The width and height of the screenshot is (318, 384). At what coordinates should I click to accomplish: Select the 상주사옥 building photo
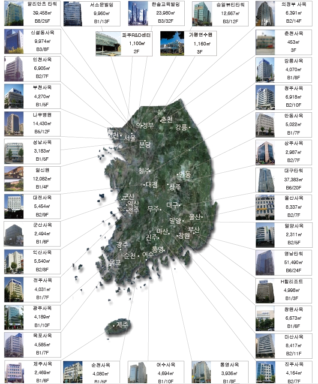tap(265, 153)
